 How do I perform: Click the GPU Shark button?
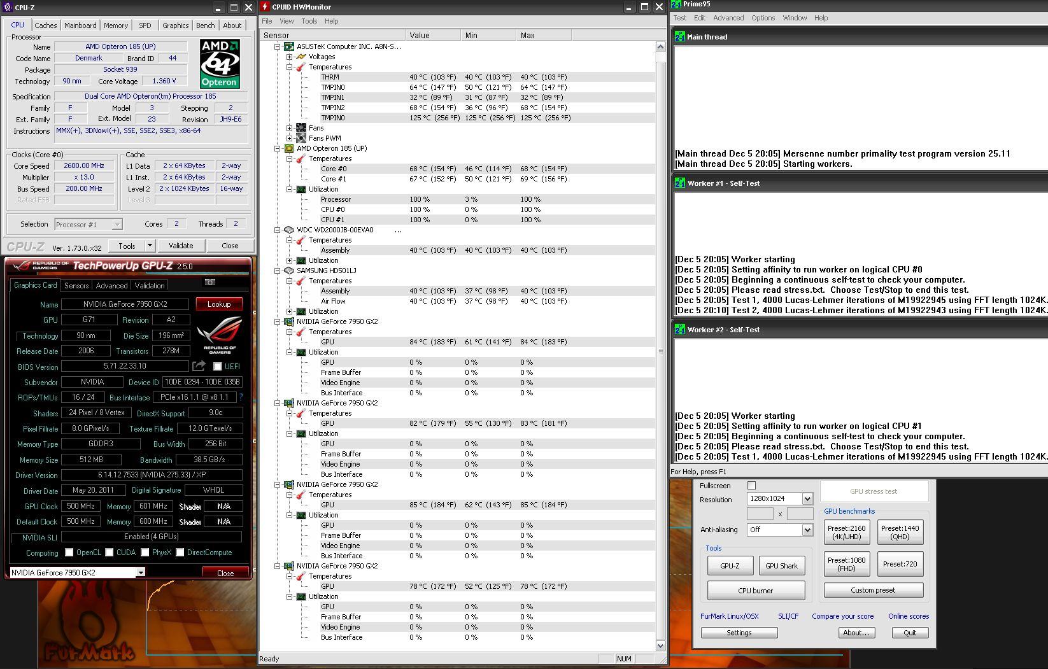click(x=781, y=566)
